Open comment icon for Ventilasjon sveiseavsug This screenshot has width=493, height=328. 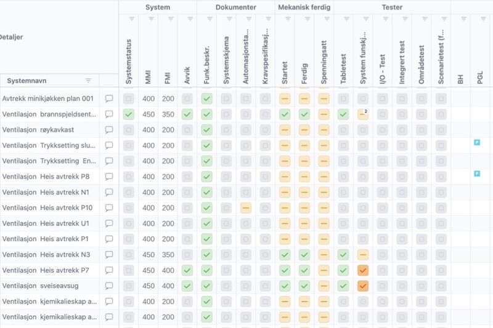point(109,286)
